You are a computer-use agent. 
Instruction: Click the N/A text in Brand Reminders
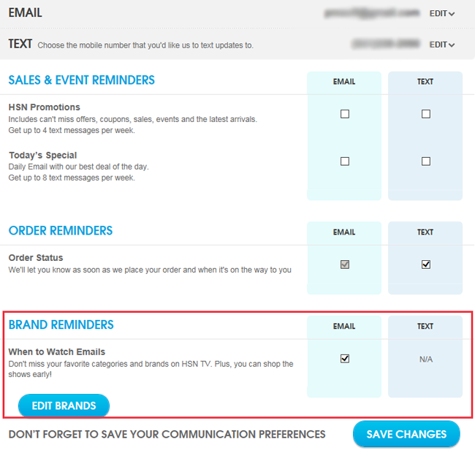click(426, 360)
